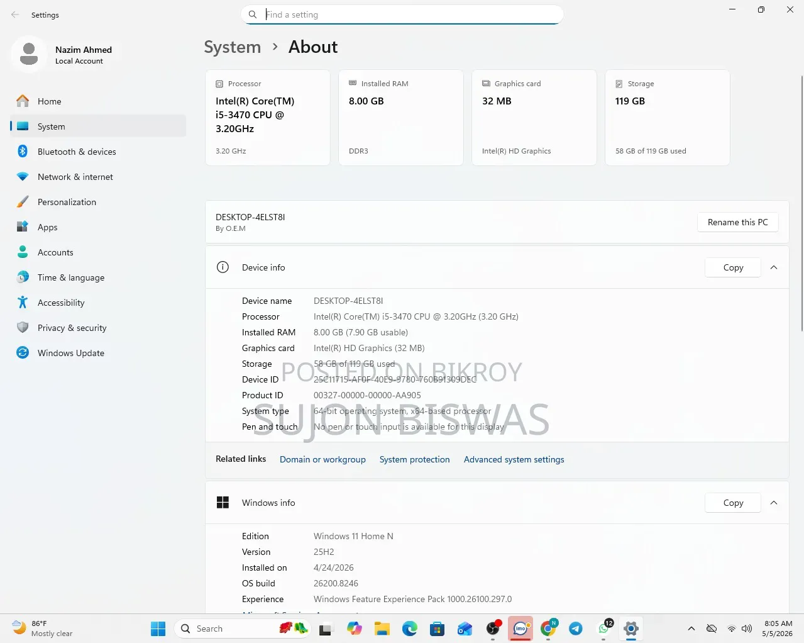Open Microsoft Edge from the taskbar
Screen dimensions: 804x643
[409, 629]
